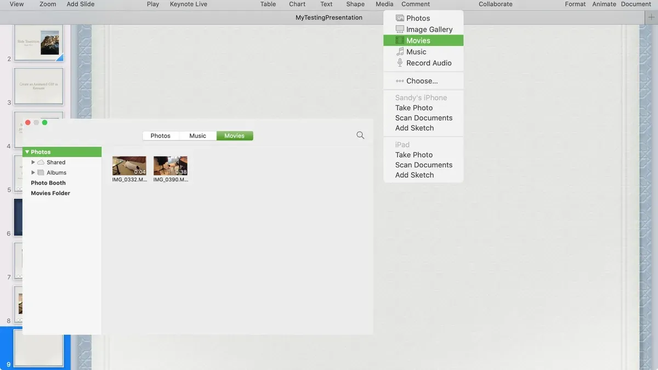This screenshot has height=370, width=658.
Task: Select Movies tab in media browser
Action: pos(235,136)
